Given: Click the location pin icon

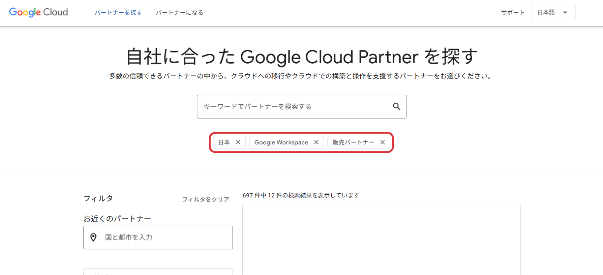Looking at the screenshot, I should pos(93,237).
